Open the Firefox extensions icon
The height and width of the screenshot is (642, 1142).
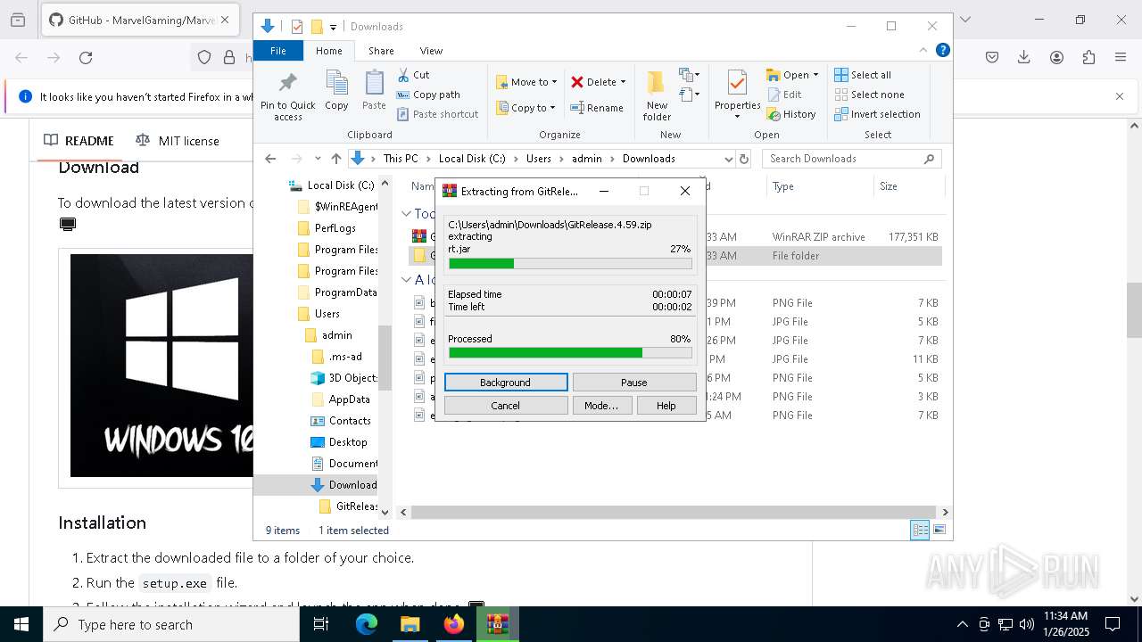pyautogui.click(x=1088, y=58)
